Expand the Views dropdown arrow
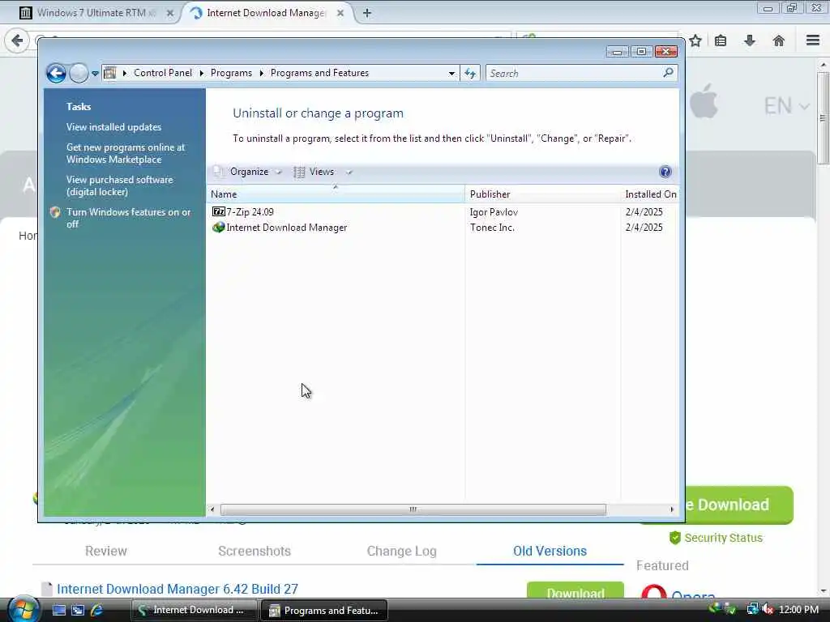 point(349,173)
